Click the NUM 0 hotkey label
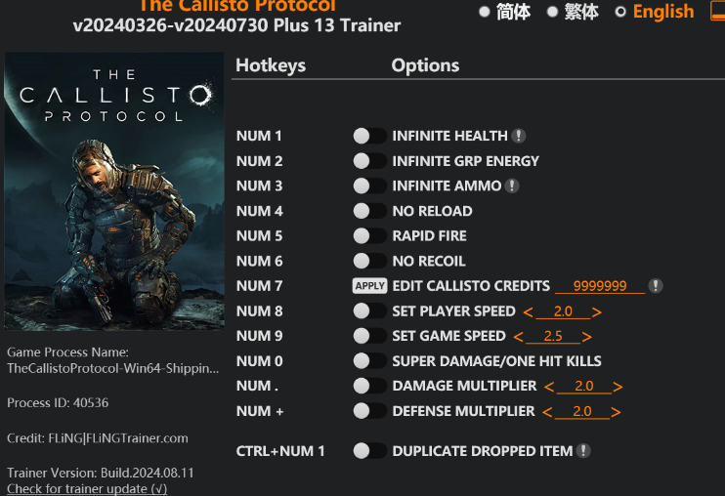The width and height of the screenshot is (725, 496). point(259,360)
